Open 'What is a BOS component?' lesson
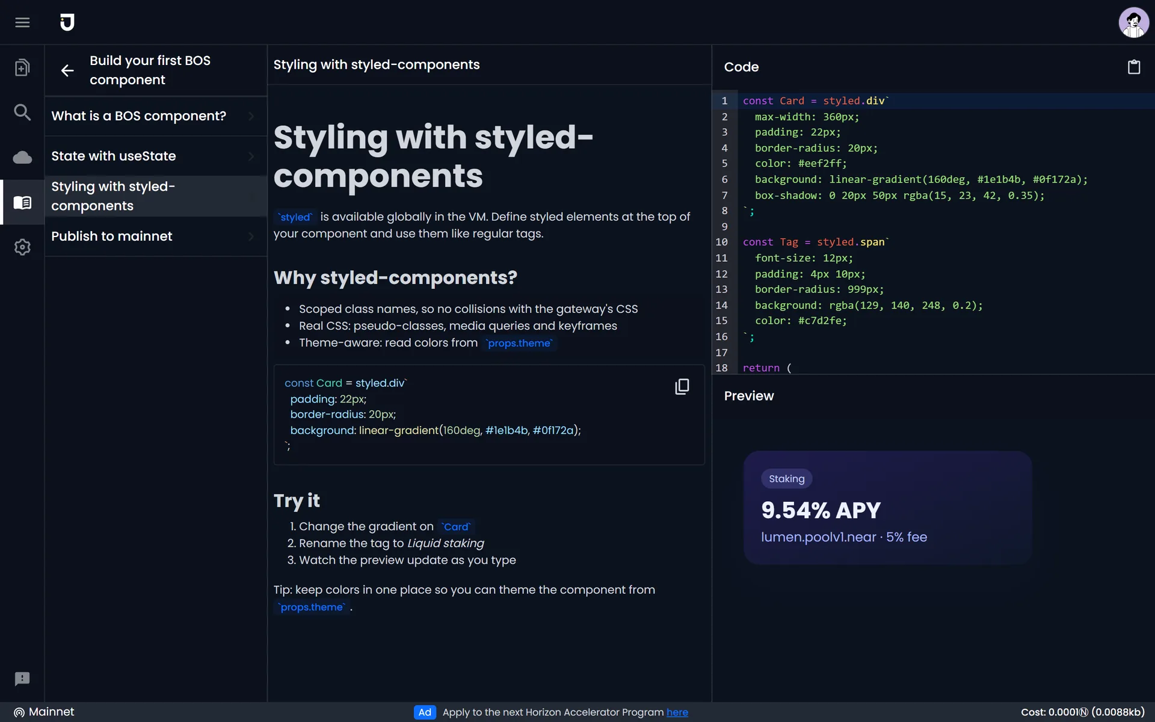 (x=156, y=116)
